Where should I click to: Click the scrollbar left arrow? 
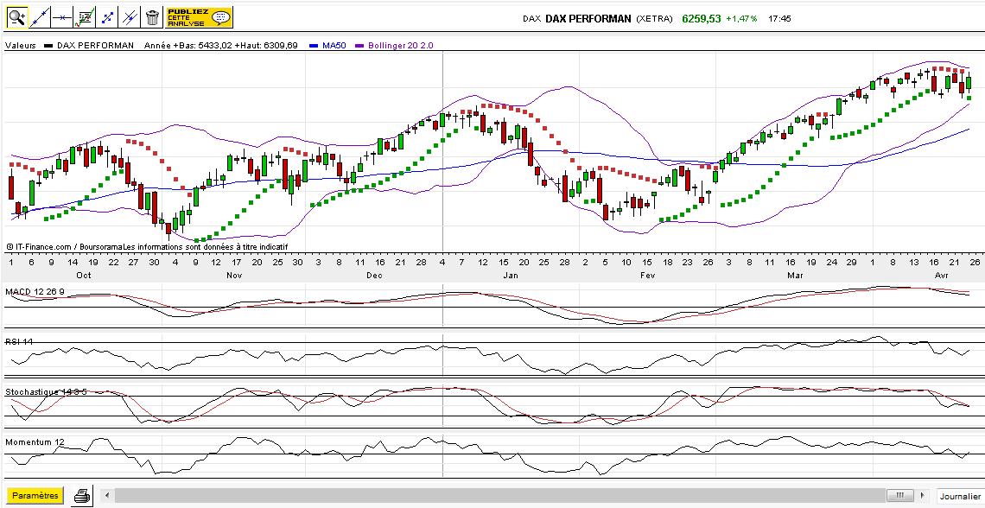107,495
